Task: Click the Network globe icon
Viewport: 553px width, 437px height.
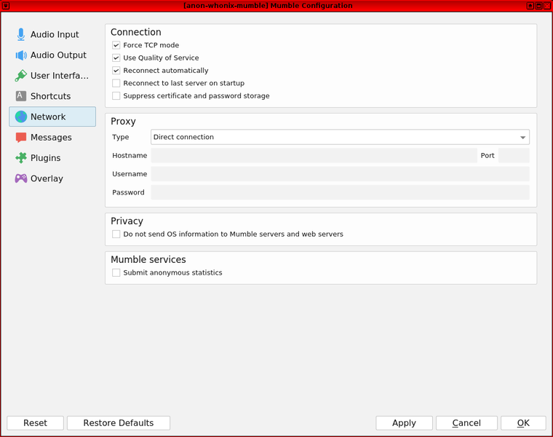Action: (x=21, y=117)
